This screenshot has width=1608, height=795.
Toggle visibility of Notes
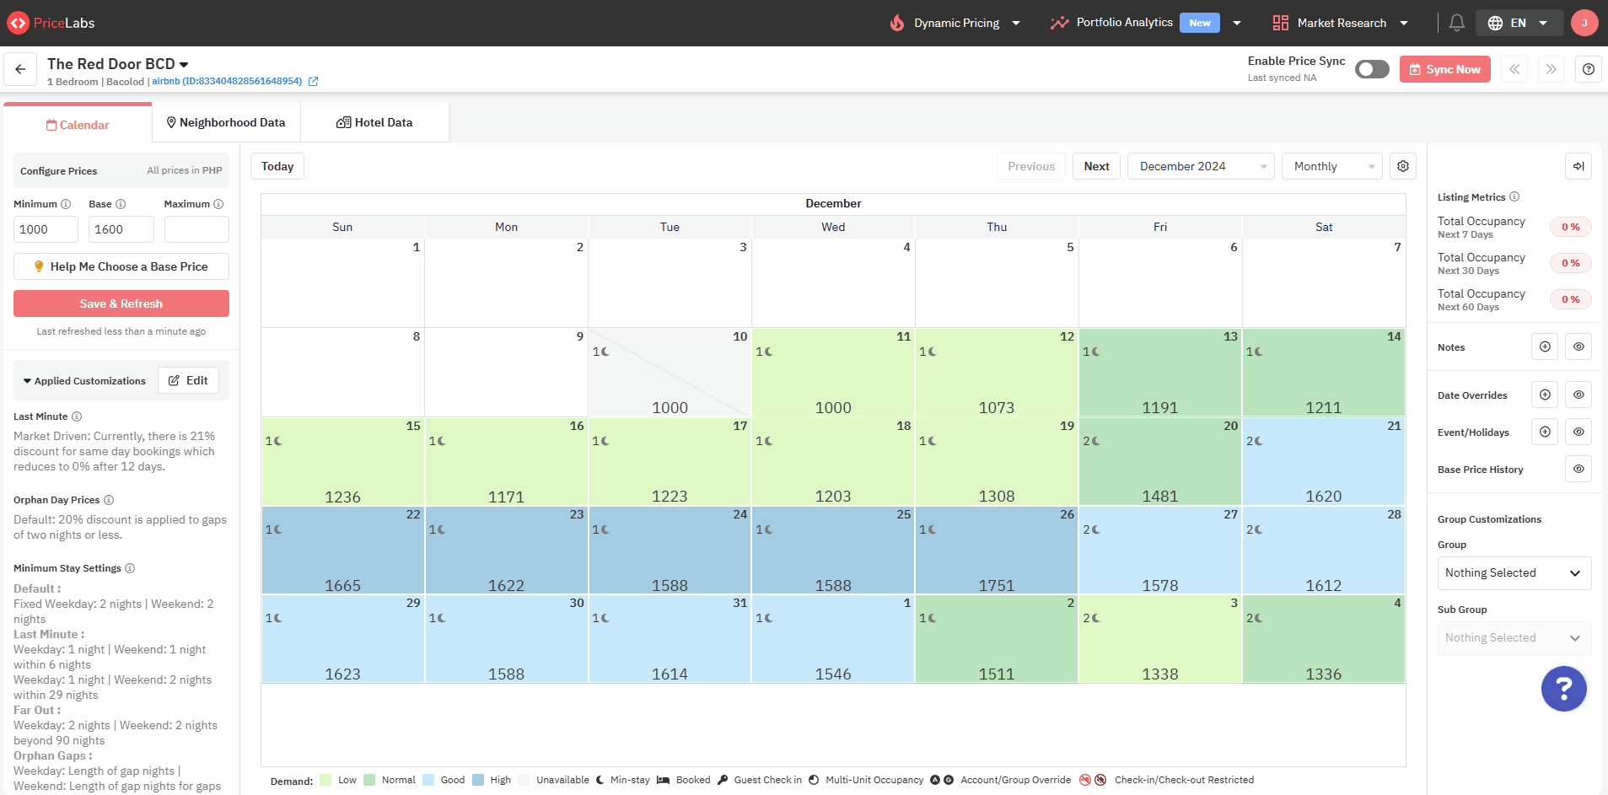(1578, 346)
